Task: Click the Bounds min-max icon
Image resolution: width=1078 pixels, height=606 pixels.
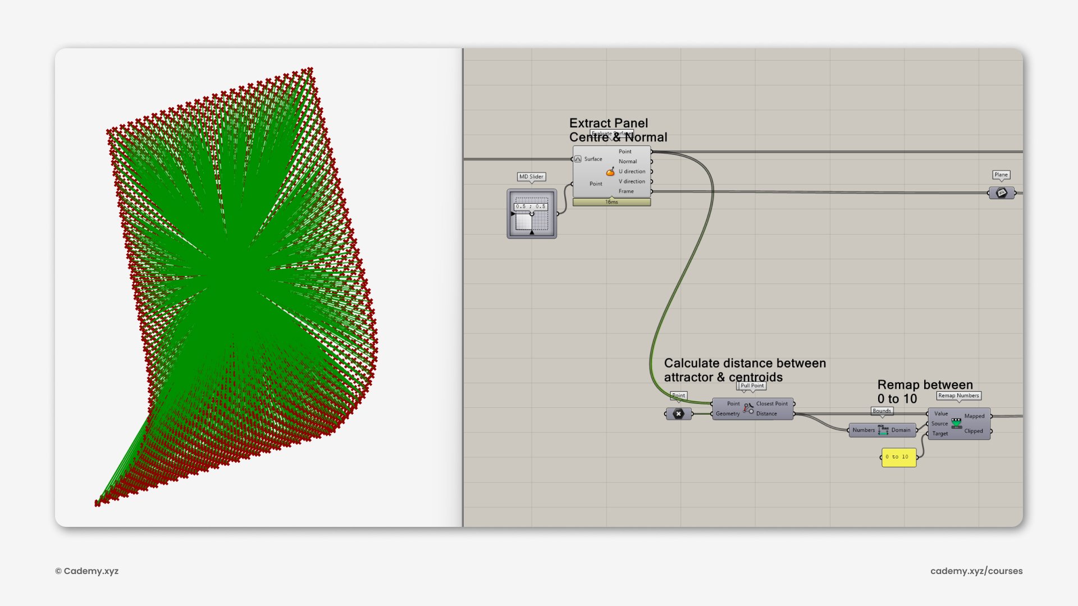Action: [883, 430]
